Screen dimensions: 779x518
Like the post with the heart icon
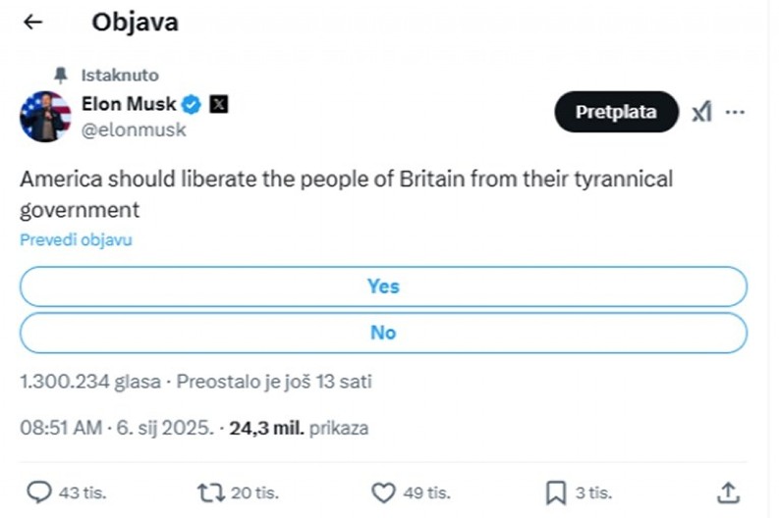click(x=383, y=492)
